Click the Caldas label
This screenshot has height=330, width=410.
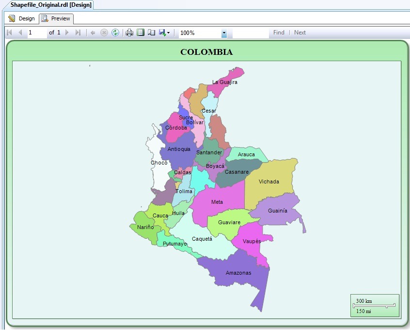[x=183, y=172]
